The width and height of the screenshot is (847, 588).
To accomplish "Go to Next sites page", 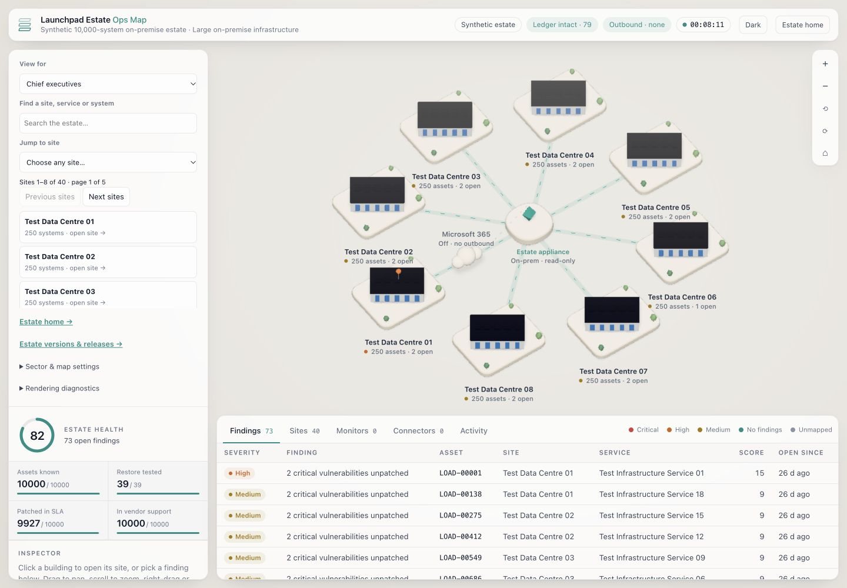I will click(x=106, y=197).
